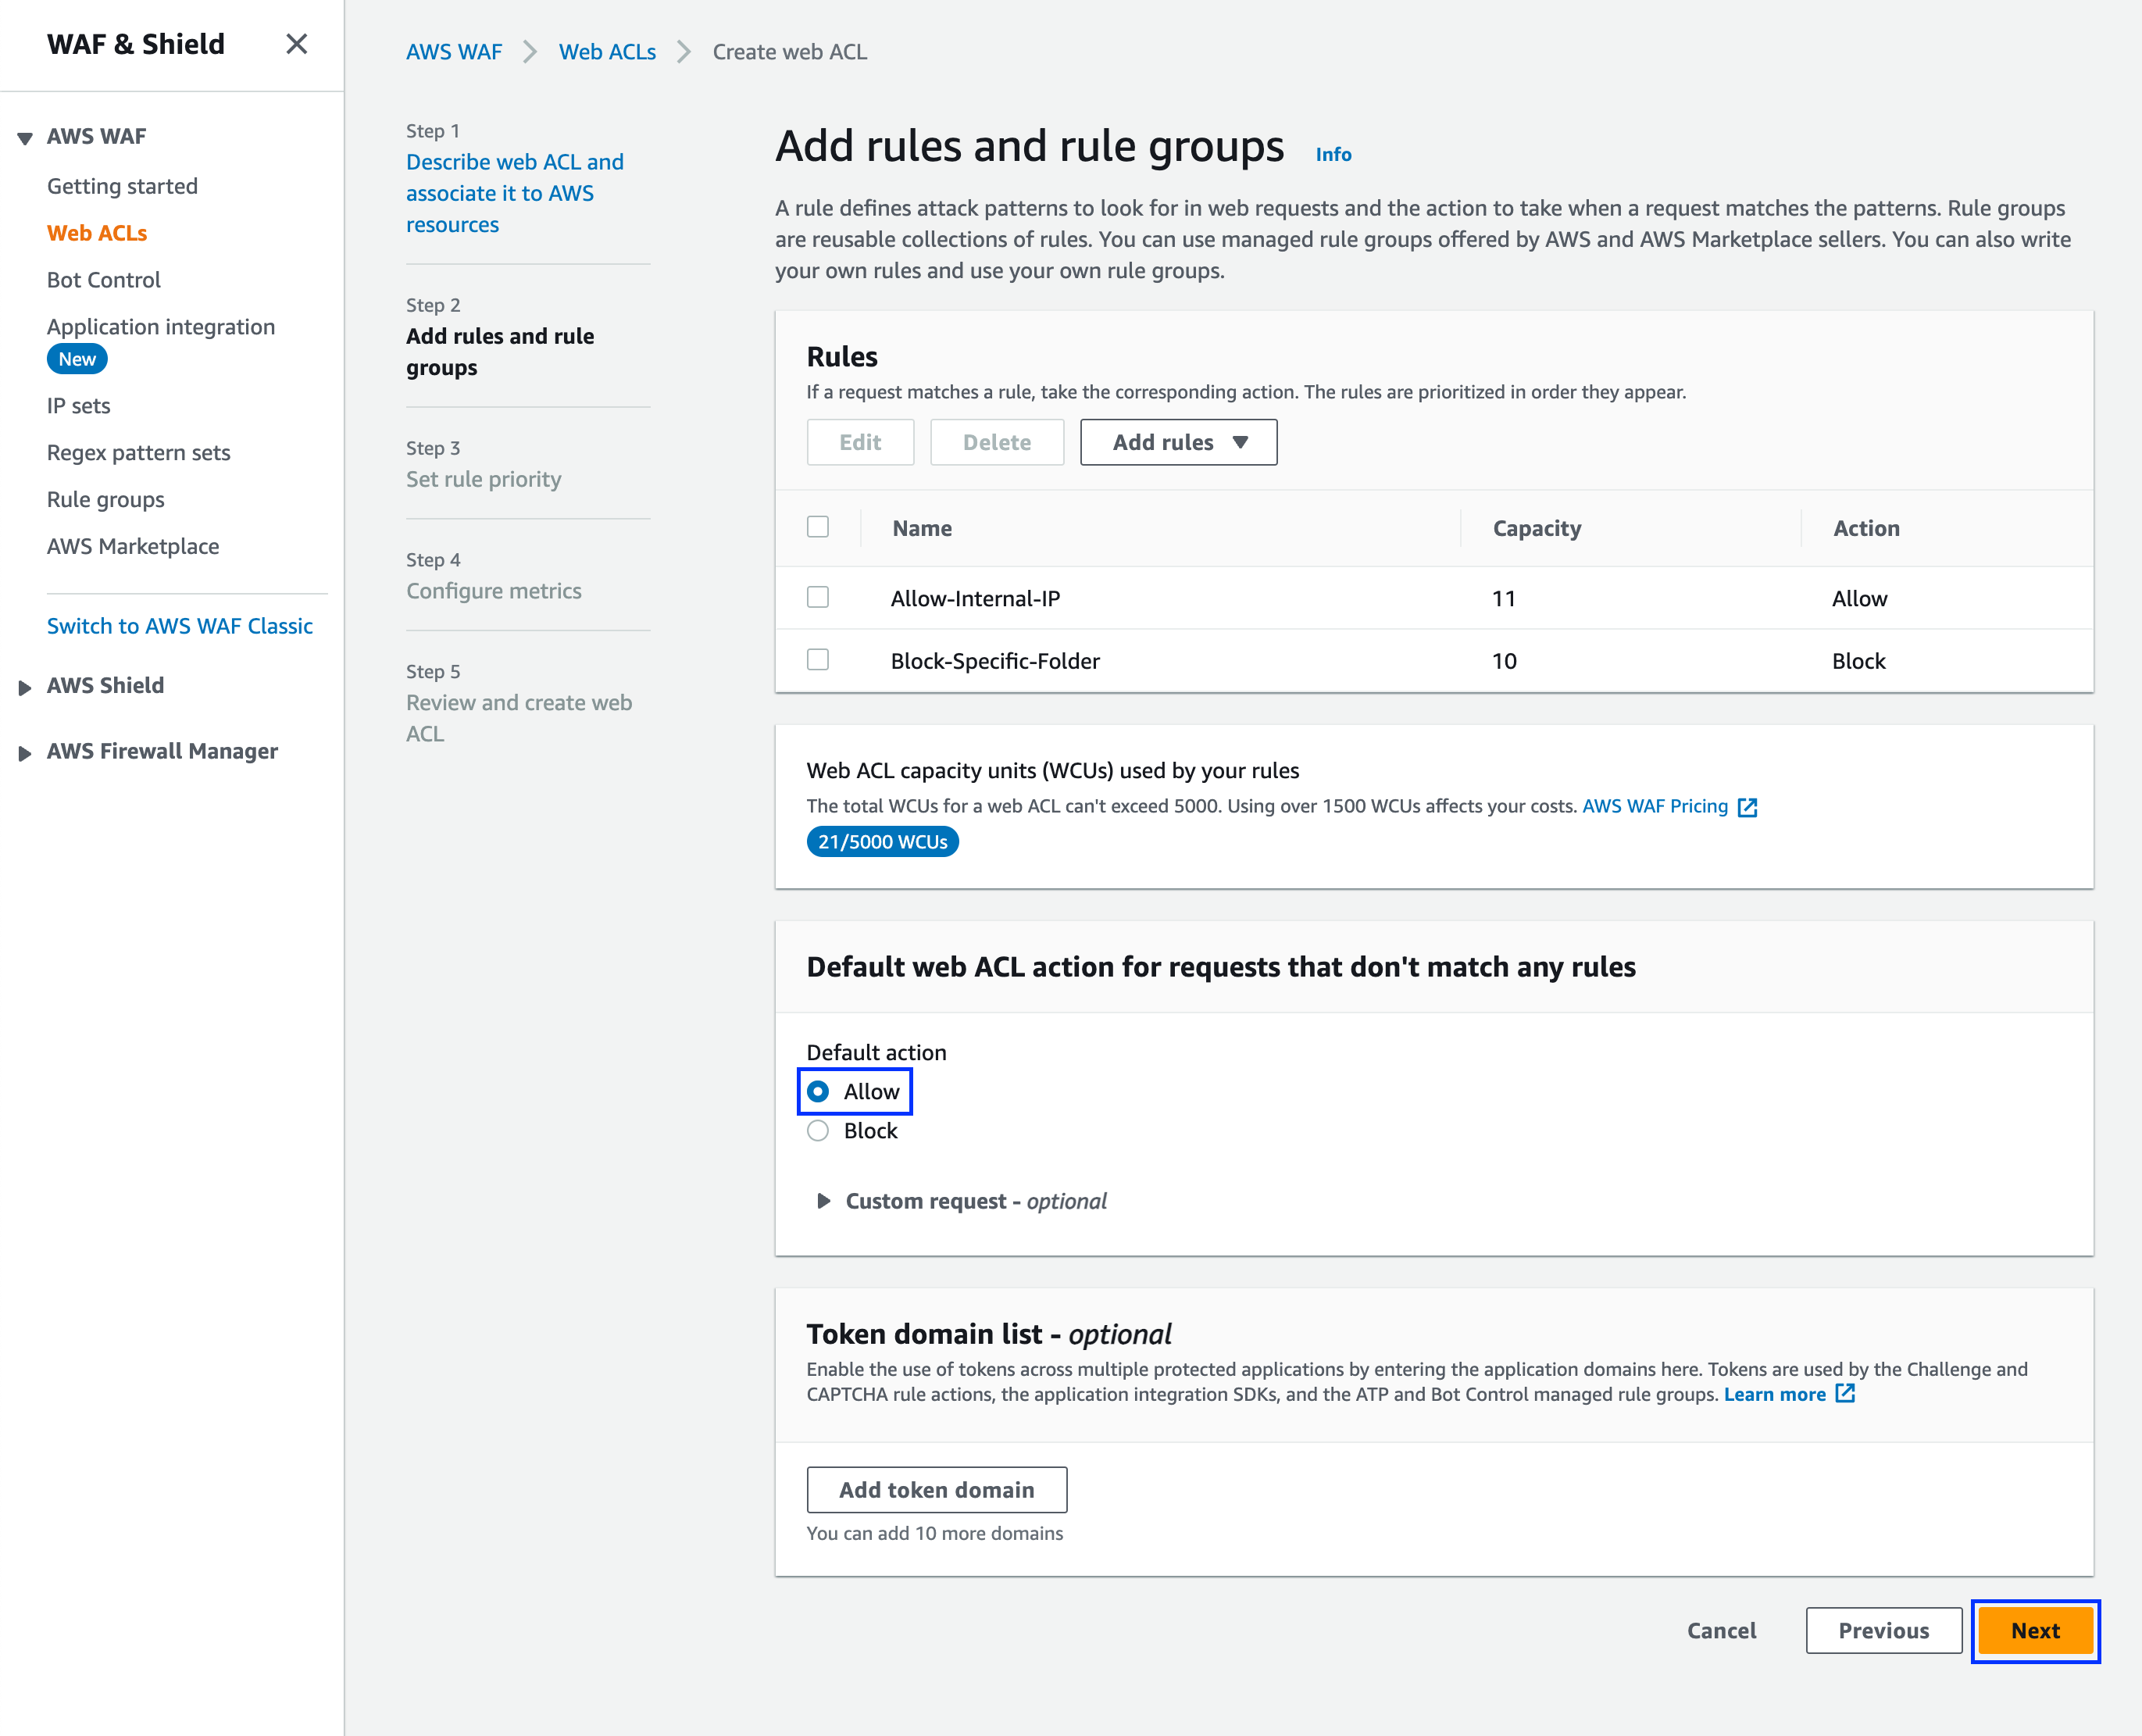The height and width of the screenshot is (1736, 2142).
Task: Click capacity value 10
Action: [1504, 661]
